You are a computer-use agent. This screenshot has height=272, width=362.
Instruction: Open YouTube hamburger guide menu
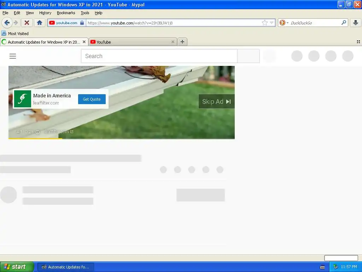click(x=13, y=56)
